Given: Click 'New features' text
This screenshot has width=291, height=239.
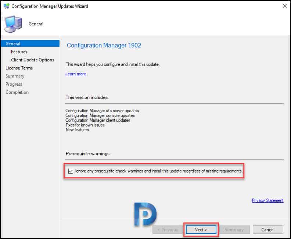Looking at the screenshot, I should (x=77, y=130).
